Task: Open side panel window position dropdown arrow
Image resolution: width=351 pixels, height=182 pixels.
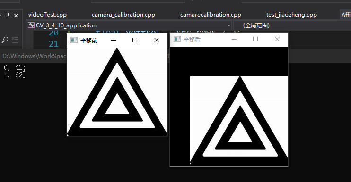Action: (0, 16)
